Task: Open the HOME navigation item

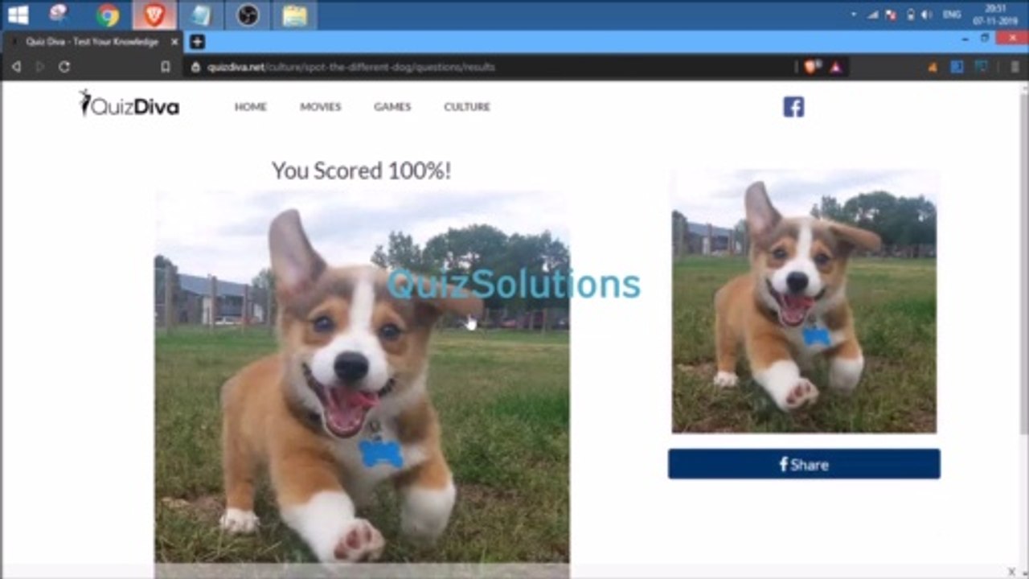Action: coord(250,106)
